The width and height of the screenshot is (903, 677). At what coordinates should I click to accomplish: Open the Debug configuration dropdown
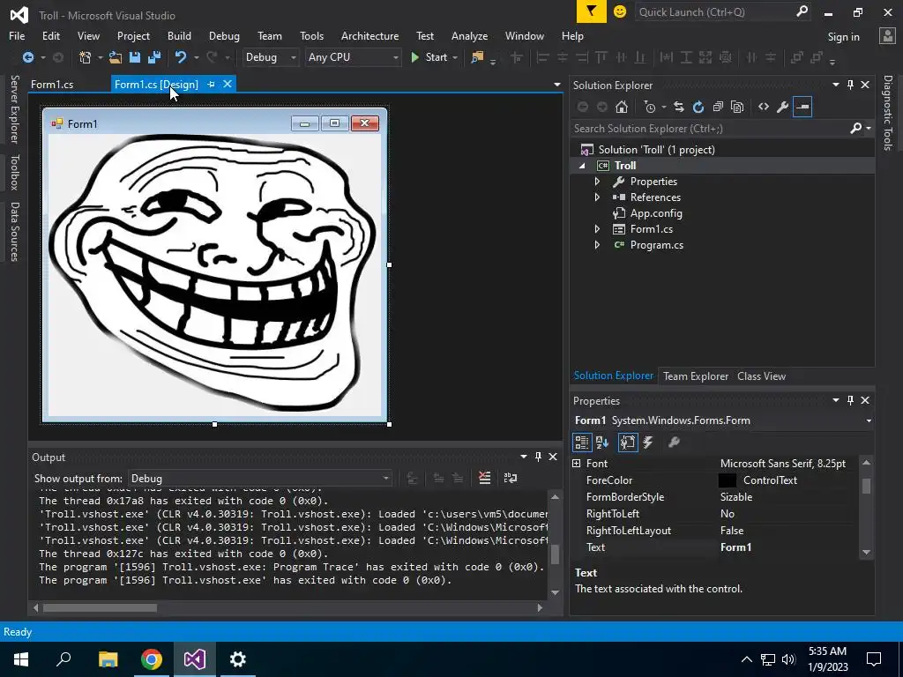point(270,57)
